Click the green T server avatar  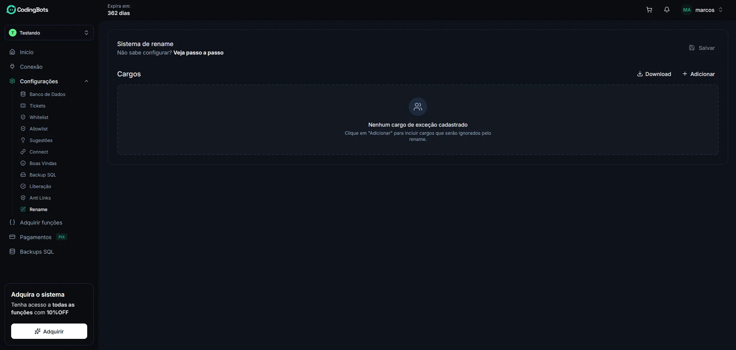(x=13, y=33)
